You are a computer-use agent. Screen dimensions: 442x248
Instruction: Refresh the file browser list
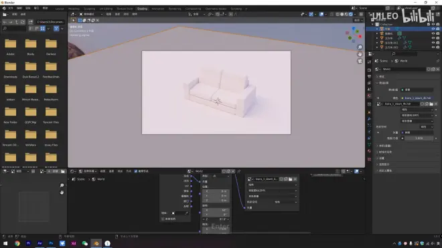tap(23, 22)
